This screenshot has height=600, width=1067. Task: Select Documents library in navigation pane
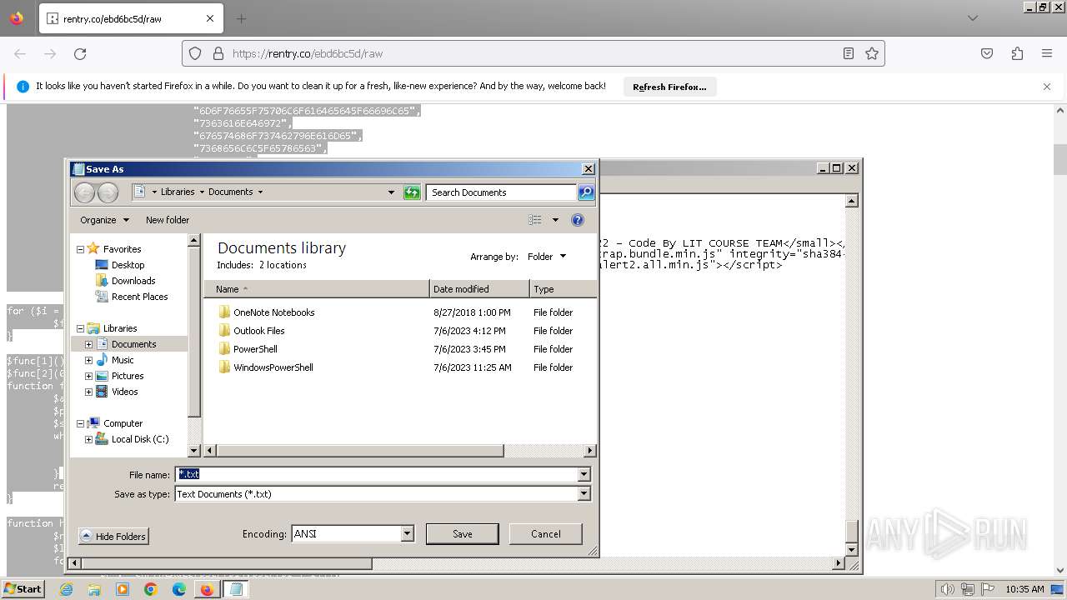pos(133,344)
